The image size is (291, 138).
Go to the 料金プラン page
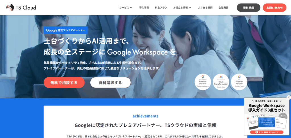point(161,8)
